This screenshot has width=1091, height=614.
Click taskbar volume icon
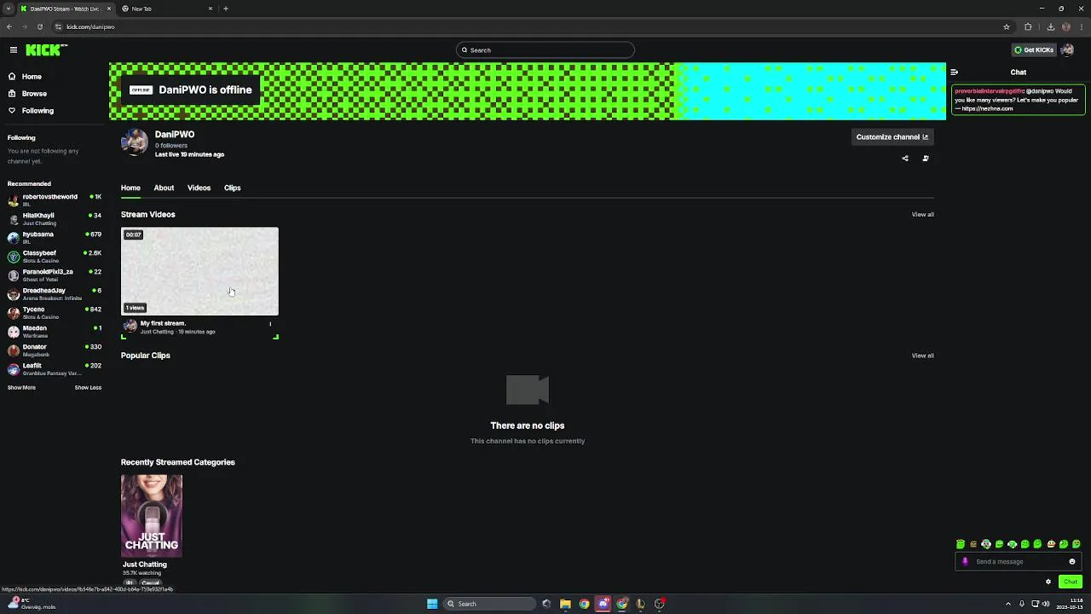[x=1046, y=604]
